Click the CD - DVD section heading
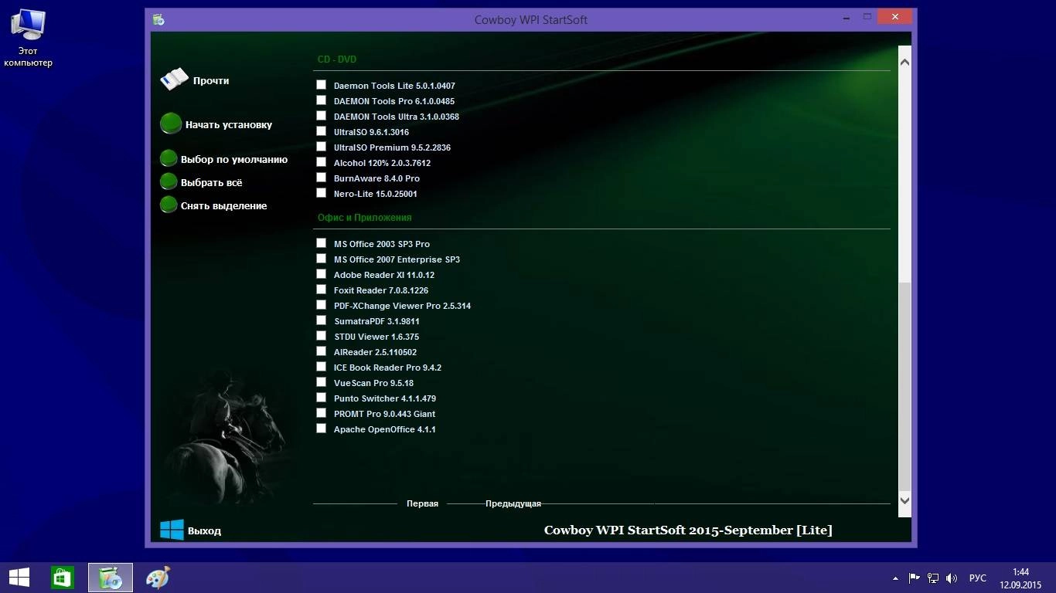Viewport: 1056px width, 593px height. point(337,59)
